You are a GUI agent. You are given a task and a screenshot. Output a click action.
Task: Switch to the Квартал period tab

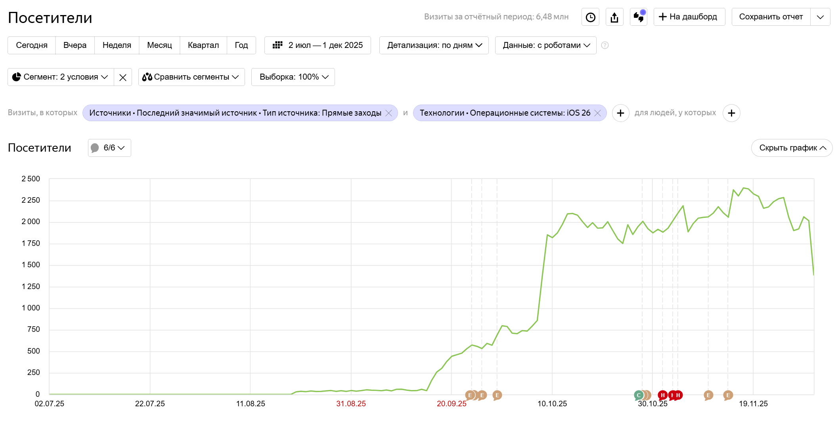pyautogui.click(x=203, y=45)
